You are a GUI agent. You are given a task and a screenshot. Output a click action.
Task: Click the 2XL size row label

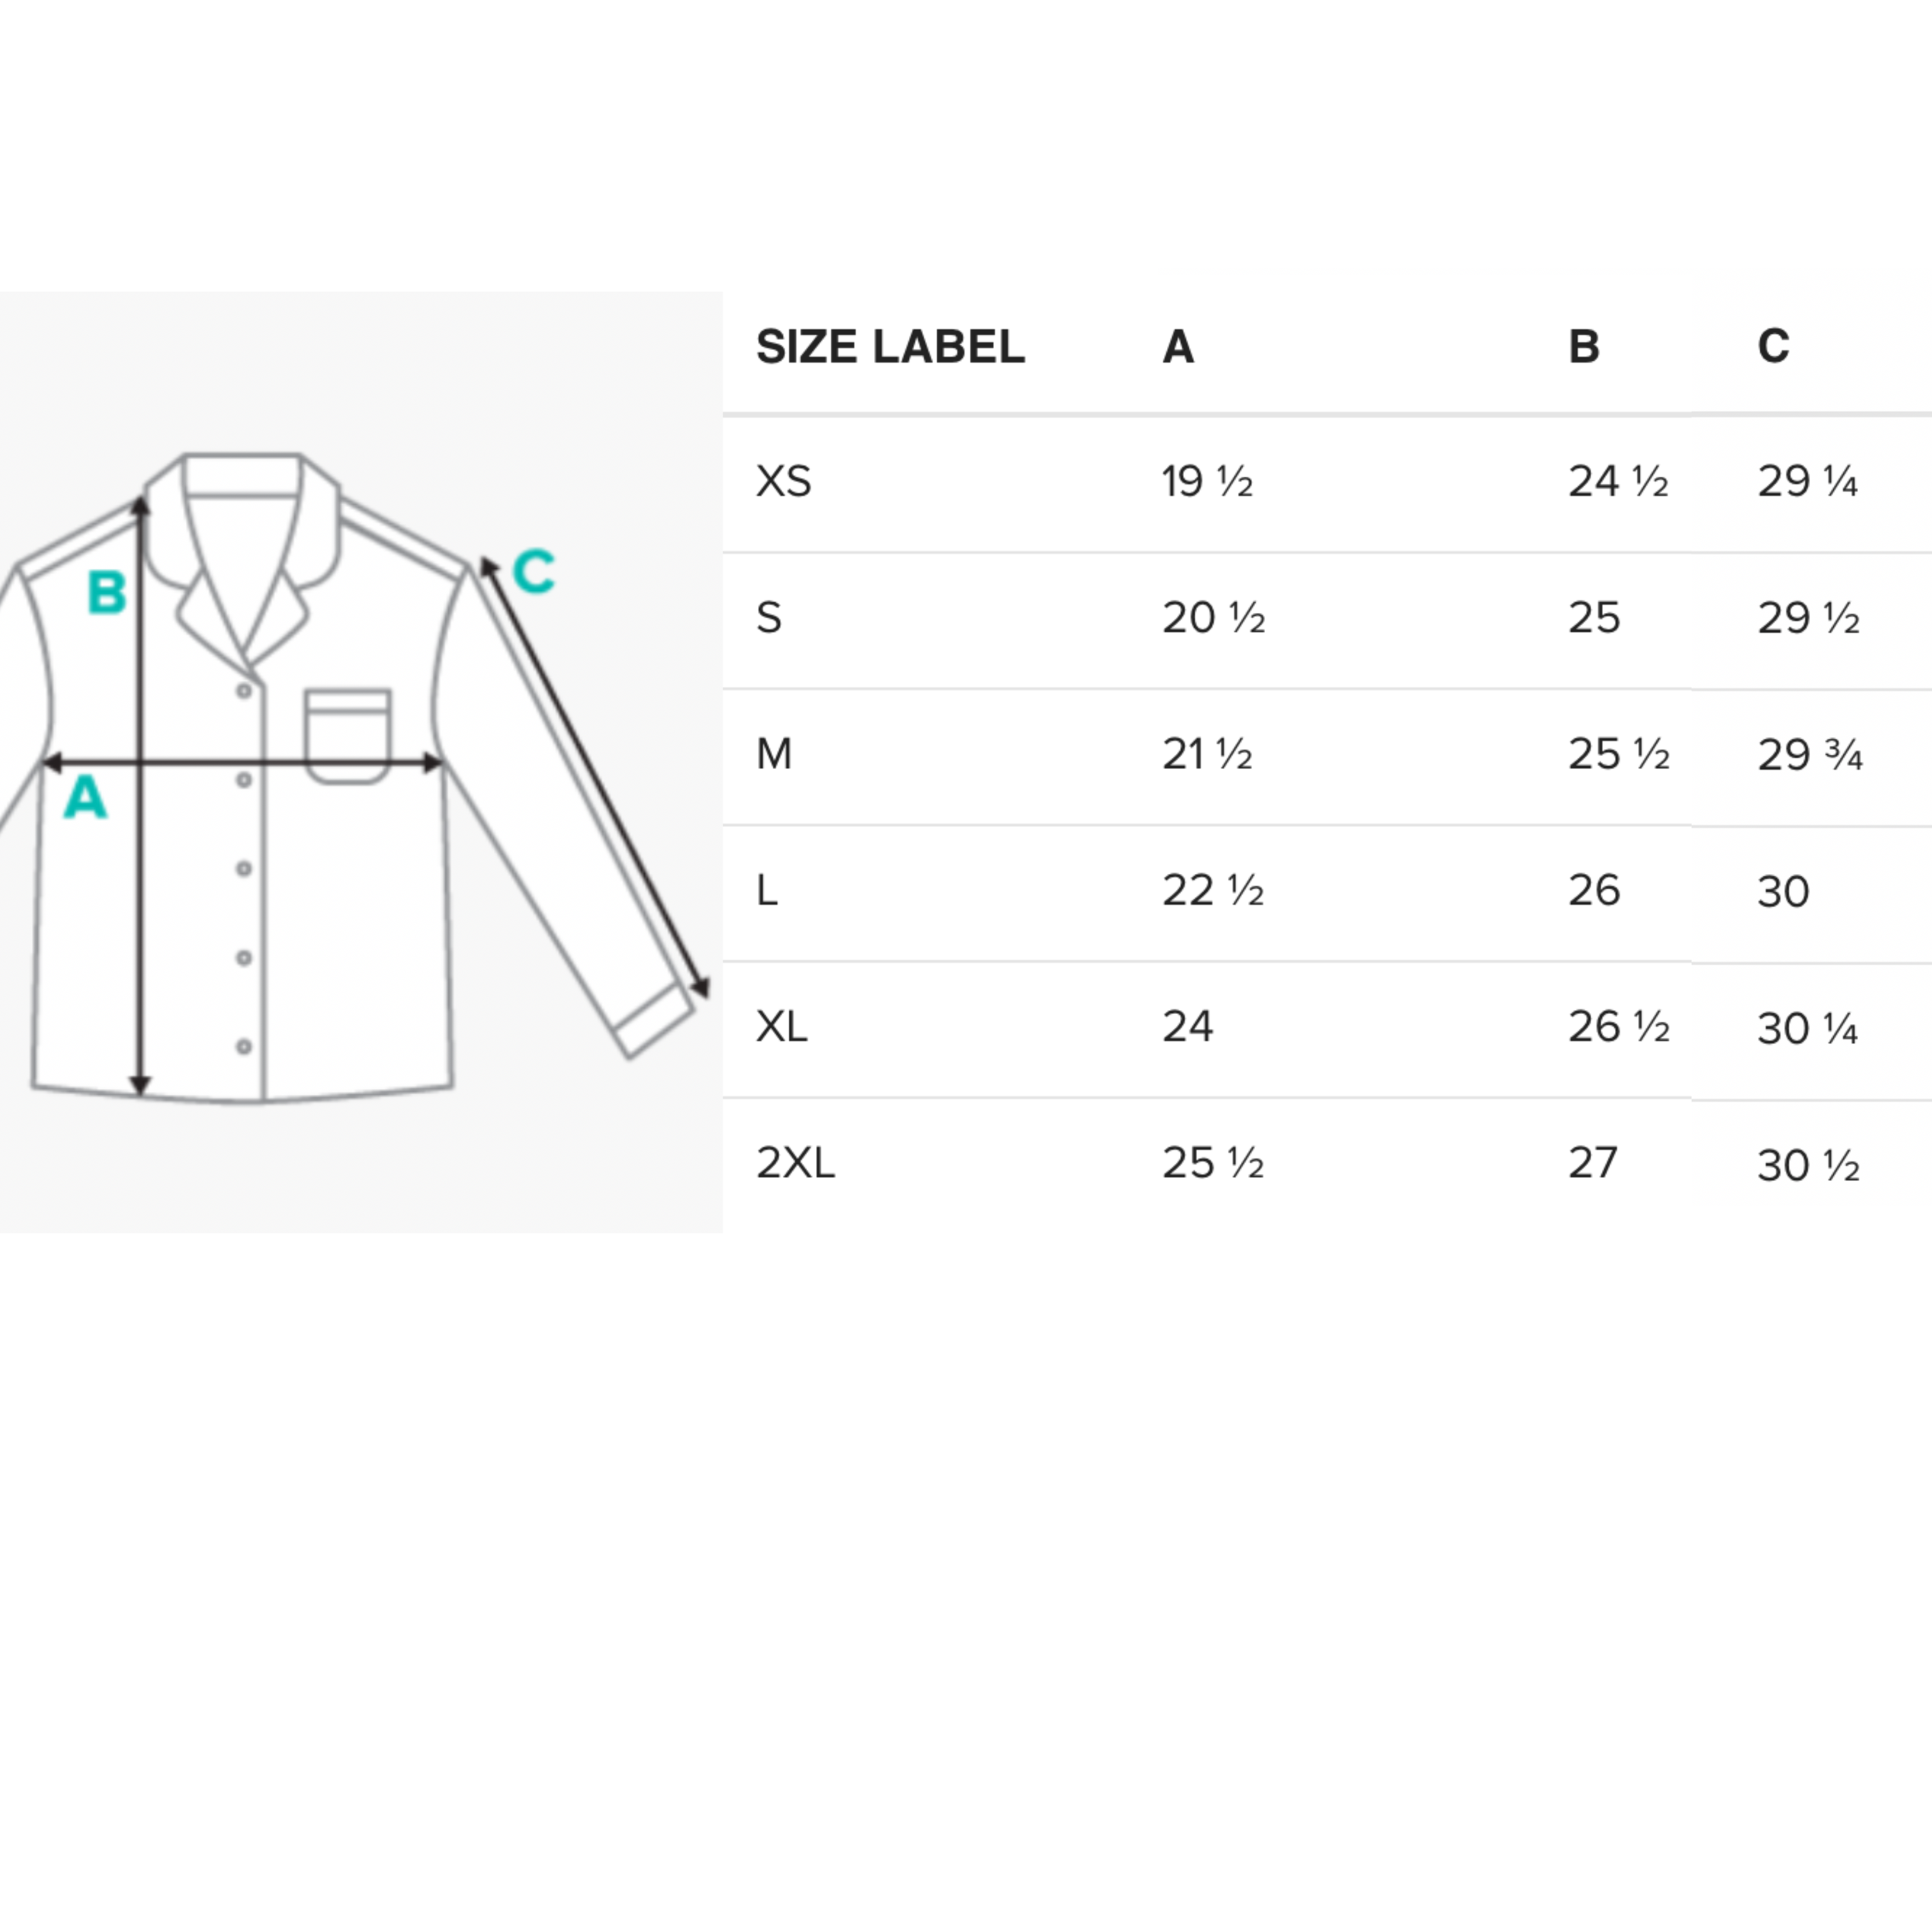[795, 1163]
